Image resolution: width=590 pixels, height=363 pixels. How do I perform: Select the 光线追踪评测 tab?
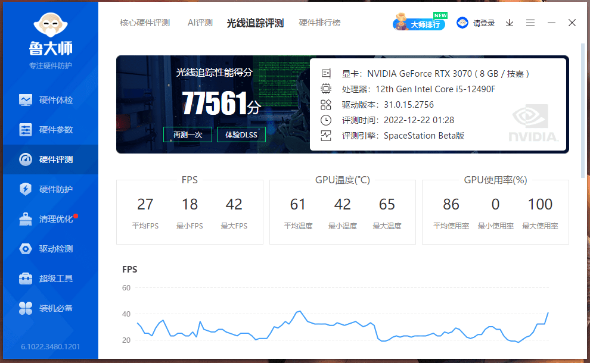(x=255, y=23)
